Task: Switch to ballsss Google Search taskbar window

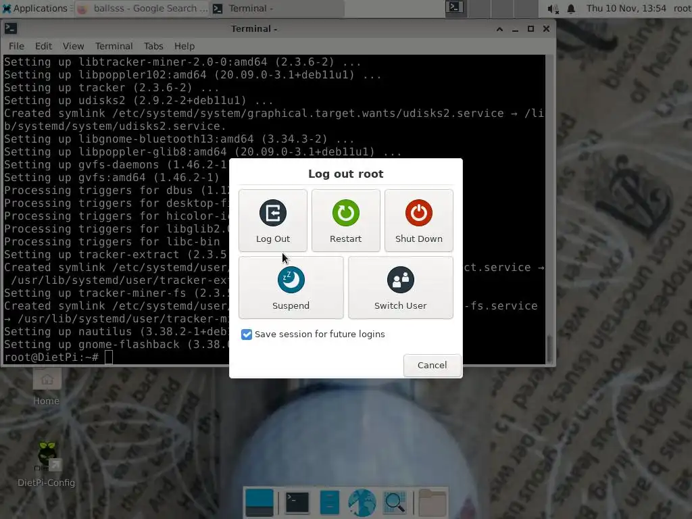Action: click(x=142, y=8)
